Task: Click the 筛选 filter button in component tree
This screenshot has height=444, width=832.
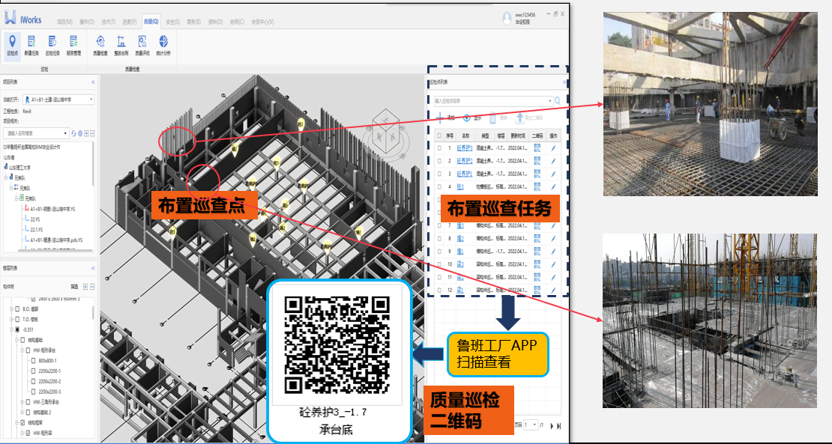Action: 74,287
